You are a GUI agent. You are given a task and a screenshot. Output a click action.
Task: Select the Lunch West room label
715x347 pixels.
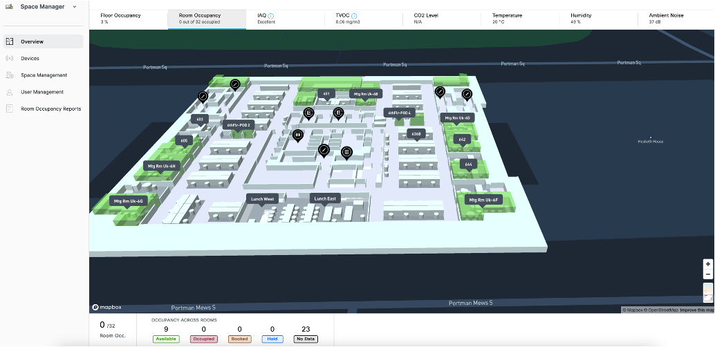pyautogui.click(x=263, y=199)
